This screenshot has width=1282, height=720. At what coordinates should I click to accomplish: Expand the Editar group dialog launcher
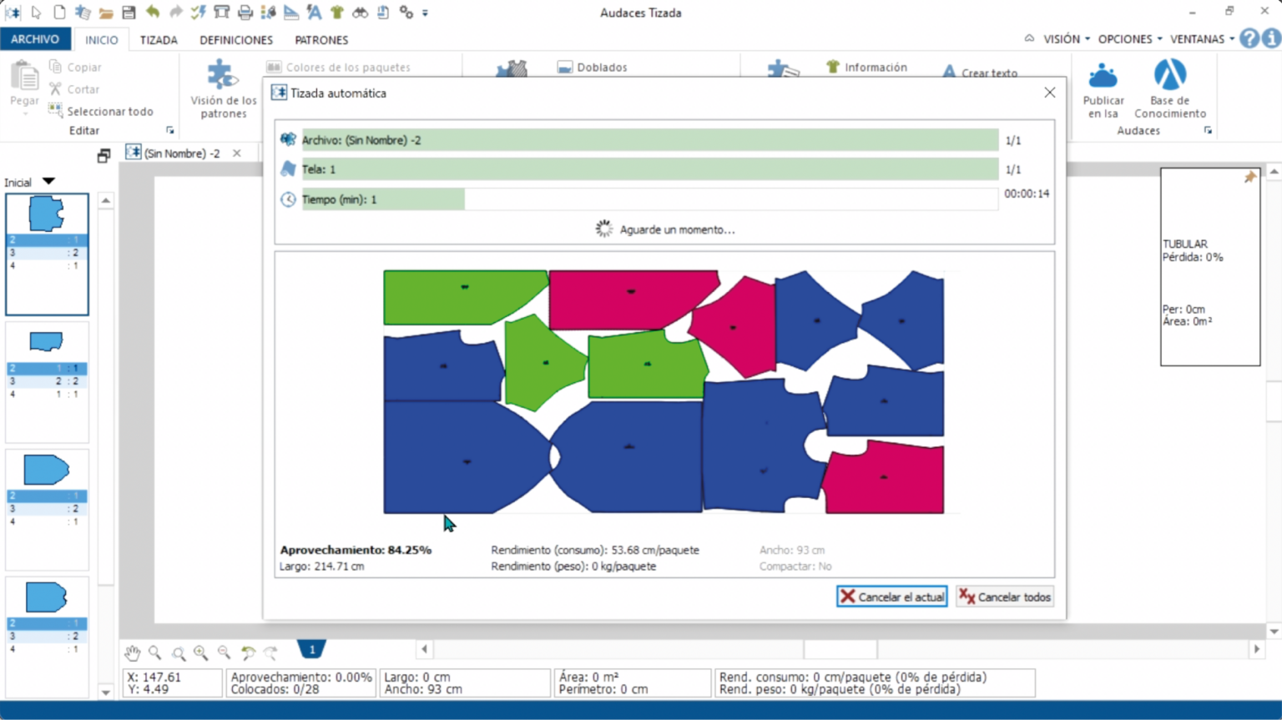[x=170, y=130]
